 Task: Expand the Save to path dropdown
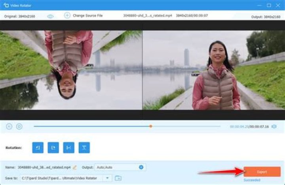107,178
